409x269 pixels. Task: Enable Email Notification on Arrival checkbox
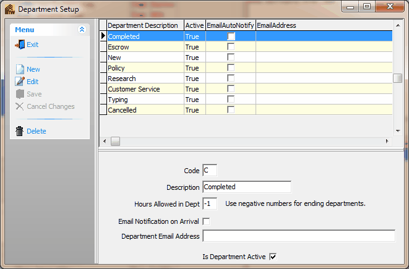[207, 221]
